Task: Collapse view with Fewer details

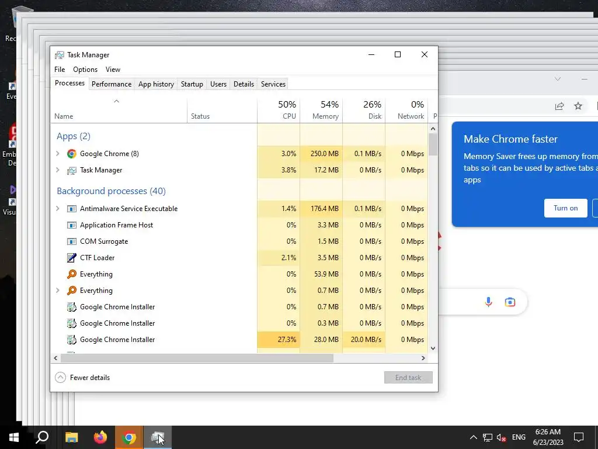Action: coord(82,378)
